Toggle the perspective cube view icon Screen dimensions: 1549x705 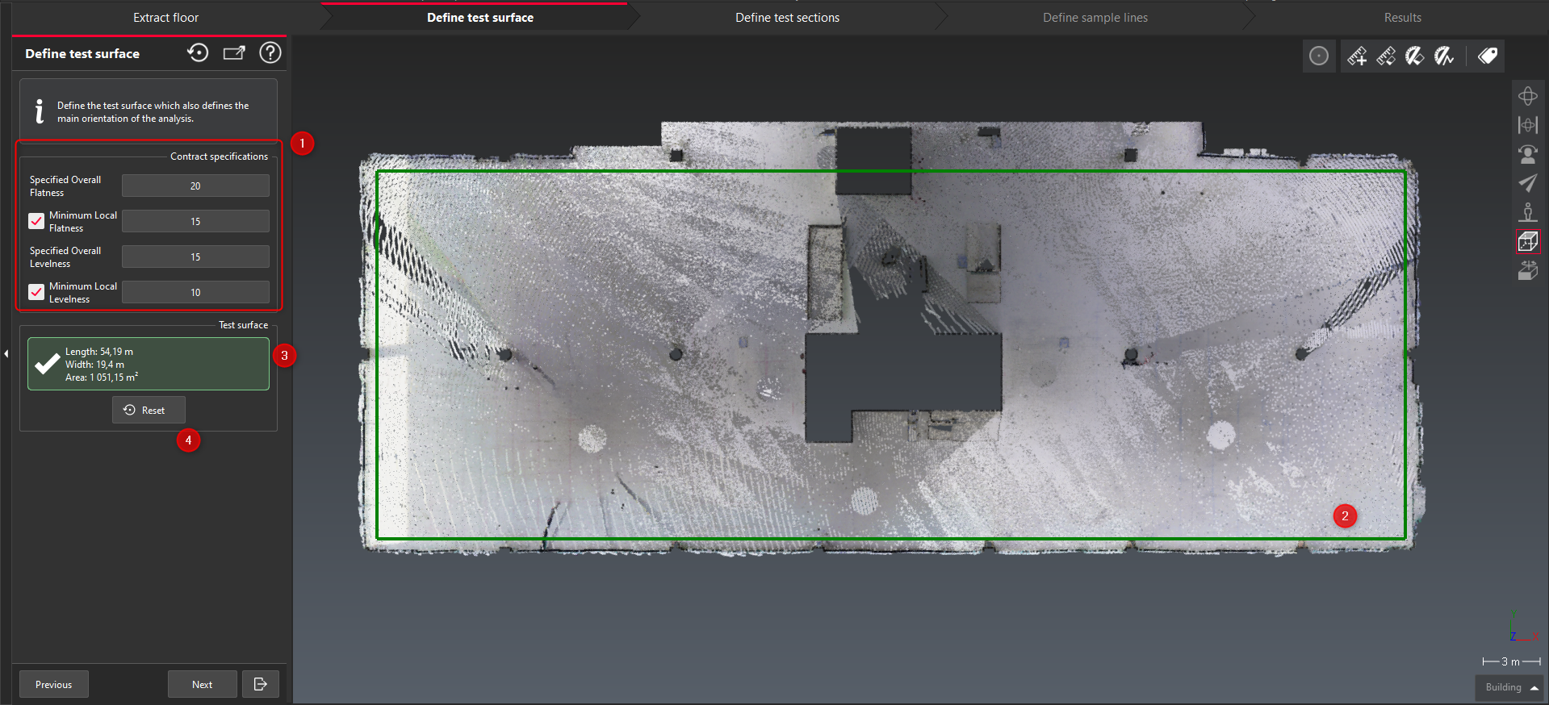coord(1527,241)
